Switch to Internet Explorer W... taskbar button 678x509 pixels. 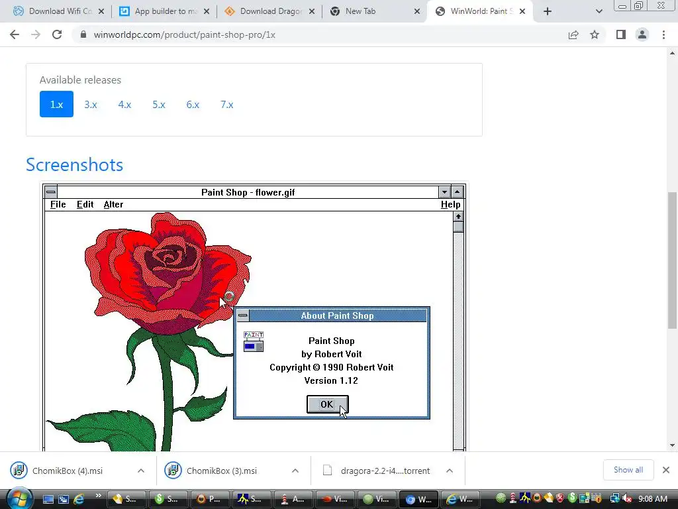pyautogui.click(x=461, y=499)
